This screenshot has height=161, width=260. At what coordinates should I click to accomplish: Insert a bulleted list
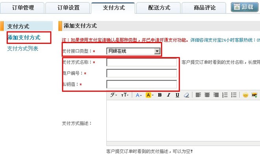[234, 95]
